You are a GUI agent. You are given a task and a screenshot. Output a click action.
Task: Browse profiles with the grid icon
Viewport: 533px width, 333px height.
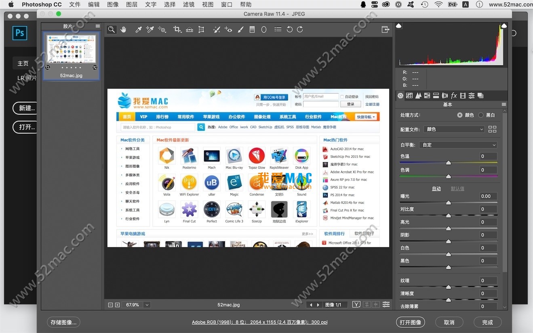coord(492,129)
